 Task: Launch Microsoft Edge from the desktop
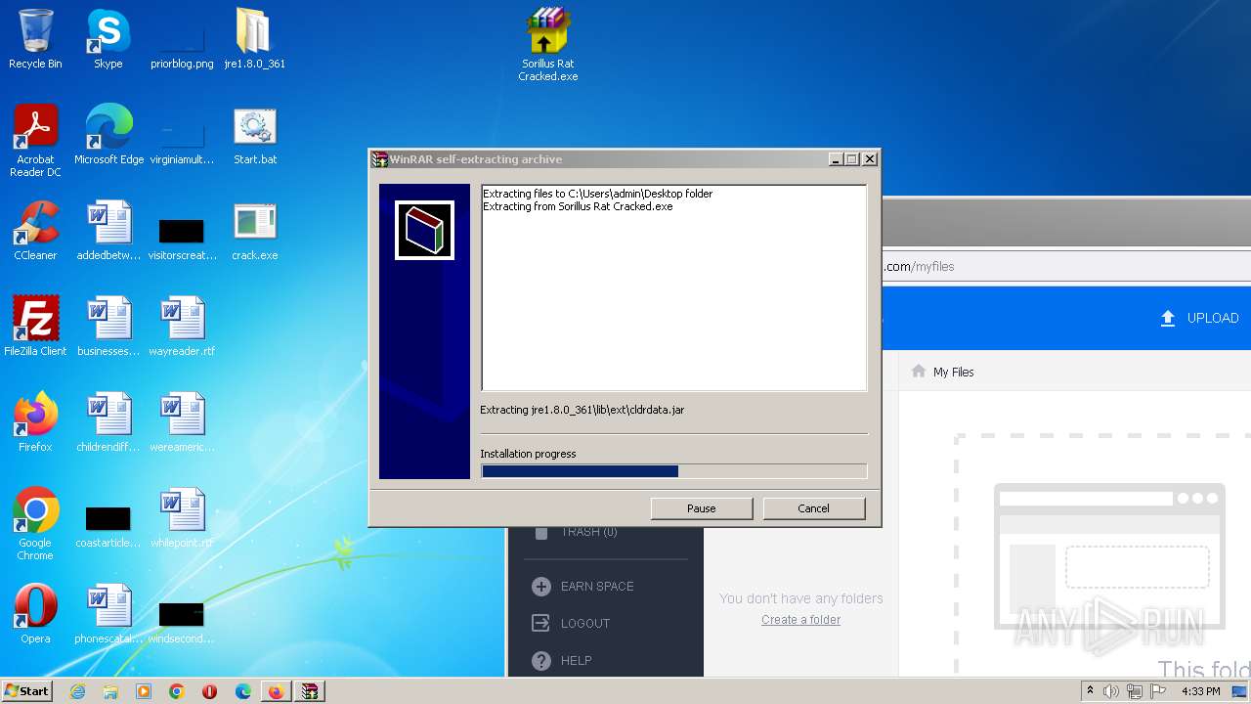[108, 135]
